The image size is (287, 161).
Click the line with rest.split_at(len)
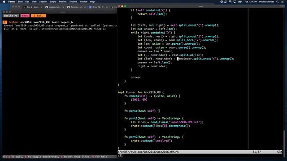170,55
